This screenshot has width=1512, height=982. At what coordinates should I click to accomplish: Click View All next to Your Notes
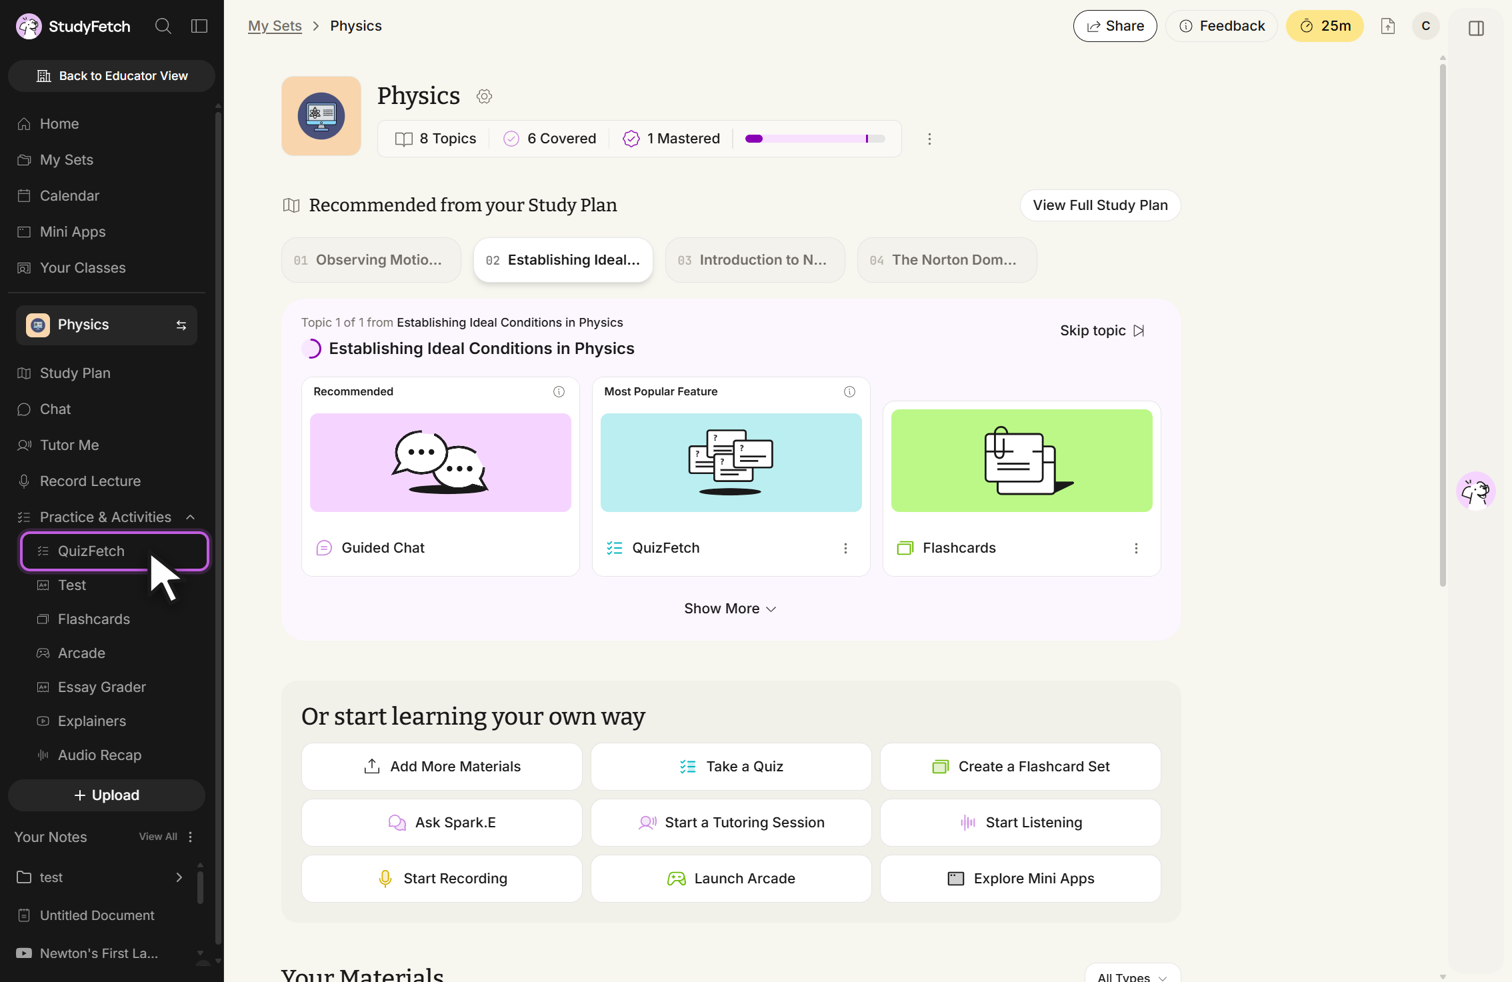pyautogui.click(x=158, y=837)
